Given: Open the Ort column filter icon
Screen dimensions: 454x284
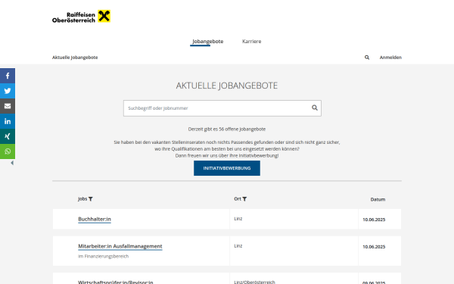Looking at the screenshot, I should pyautogui.click(x=244, y=199).
